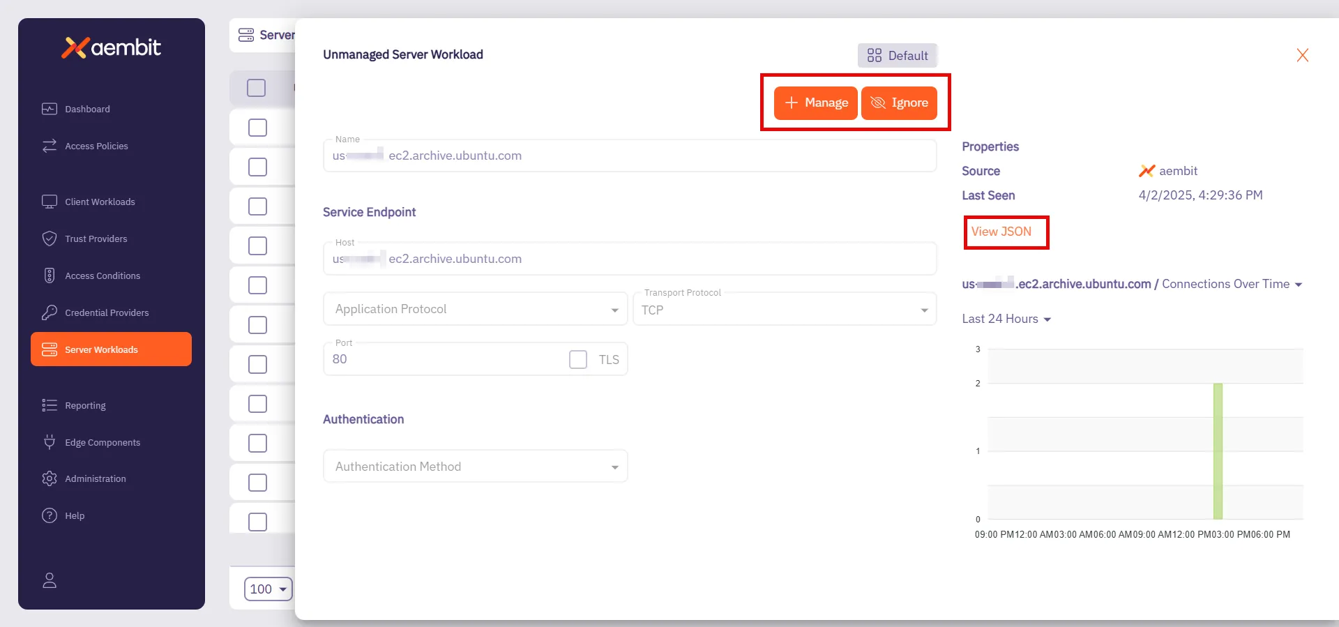Click the Access Conditions icon
The width and height of the screenshot is (1339, 627).
pos(50,275)
